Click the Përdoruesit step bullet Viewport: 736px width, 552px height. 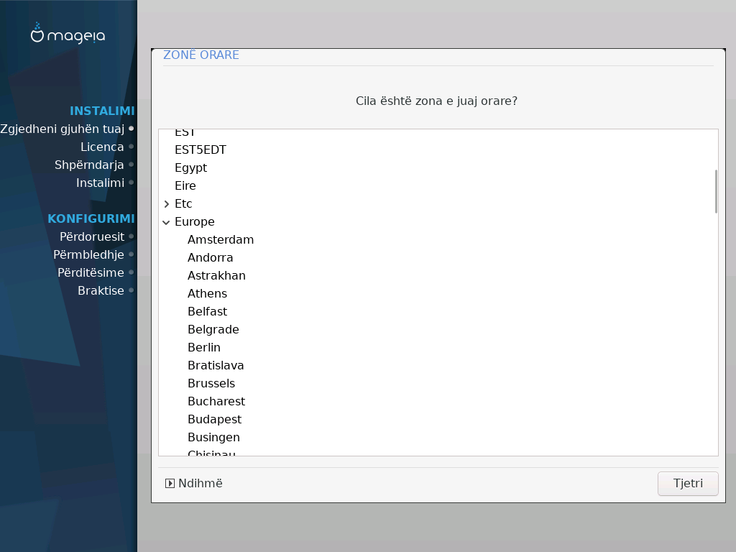(x=132, y=236)
